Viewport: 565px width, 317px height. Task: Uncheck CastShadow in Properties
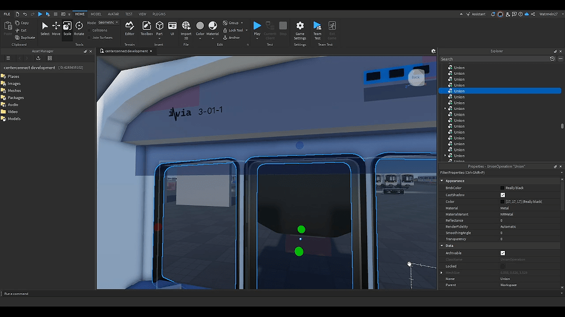click(x=503, y=195)
